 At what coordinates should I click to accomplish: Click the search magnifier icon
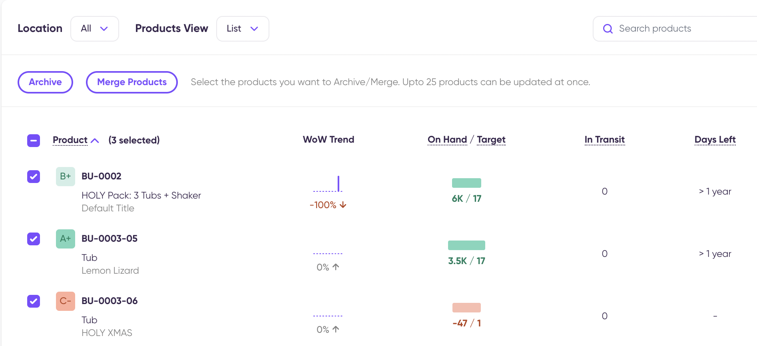click(608, 29)
